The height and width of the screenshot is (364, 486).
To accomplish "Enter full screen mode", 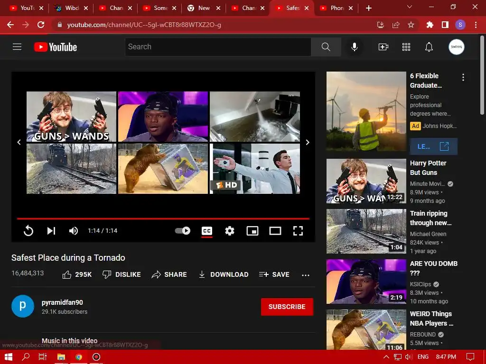I will tap(298, 231).
